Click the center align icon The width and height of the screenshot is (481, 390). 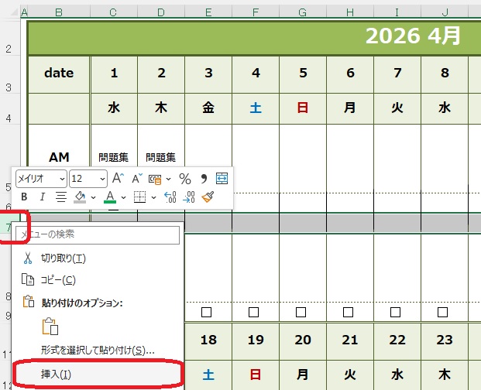click(x=60, y=197)
